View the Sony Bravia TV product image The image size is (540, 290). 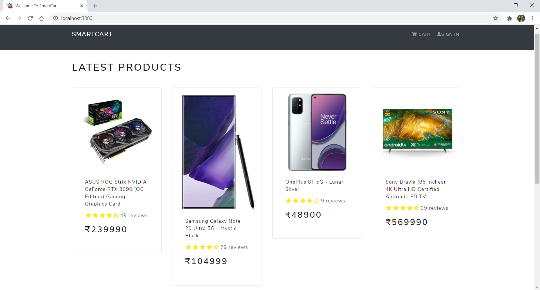[x=417, y=130]
